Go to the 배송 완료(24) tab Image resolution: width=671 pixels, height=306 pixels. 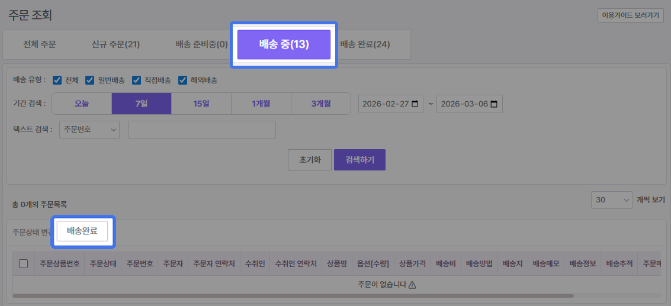click(365, 45)
